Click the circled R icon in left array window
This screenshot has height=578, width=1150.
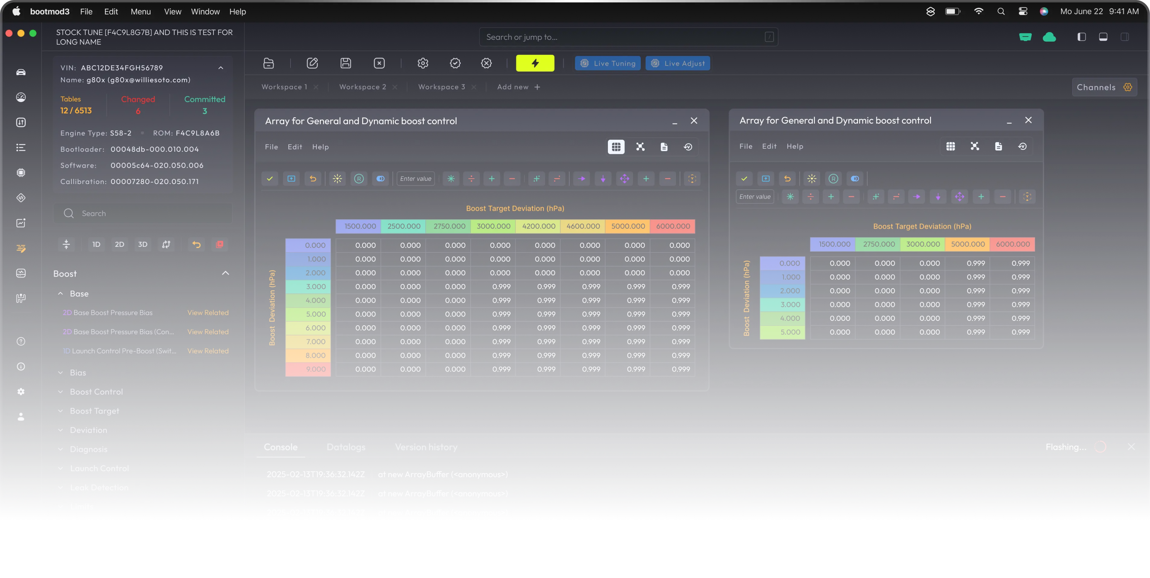pos(359,179)
